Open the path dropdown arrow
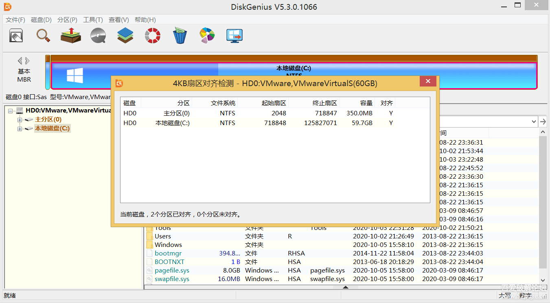Viewport: 550px width, 303px height. pos(535,121)
